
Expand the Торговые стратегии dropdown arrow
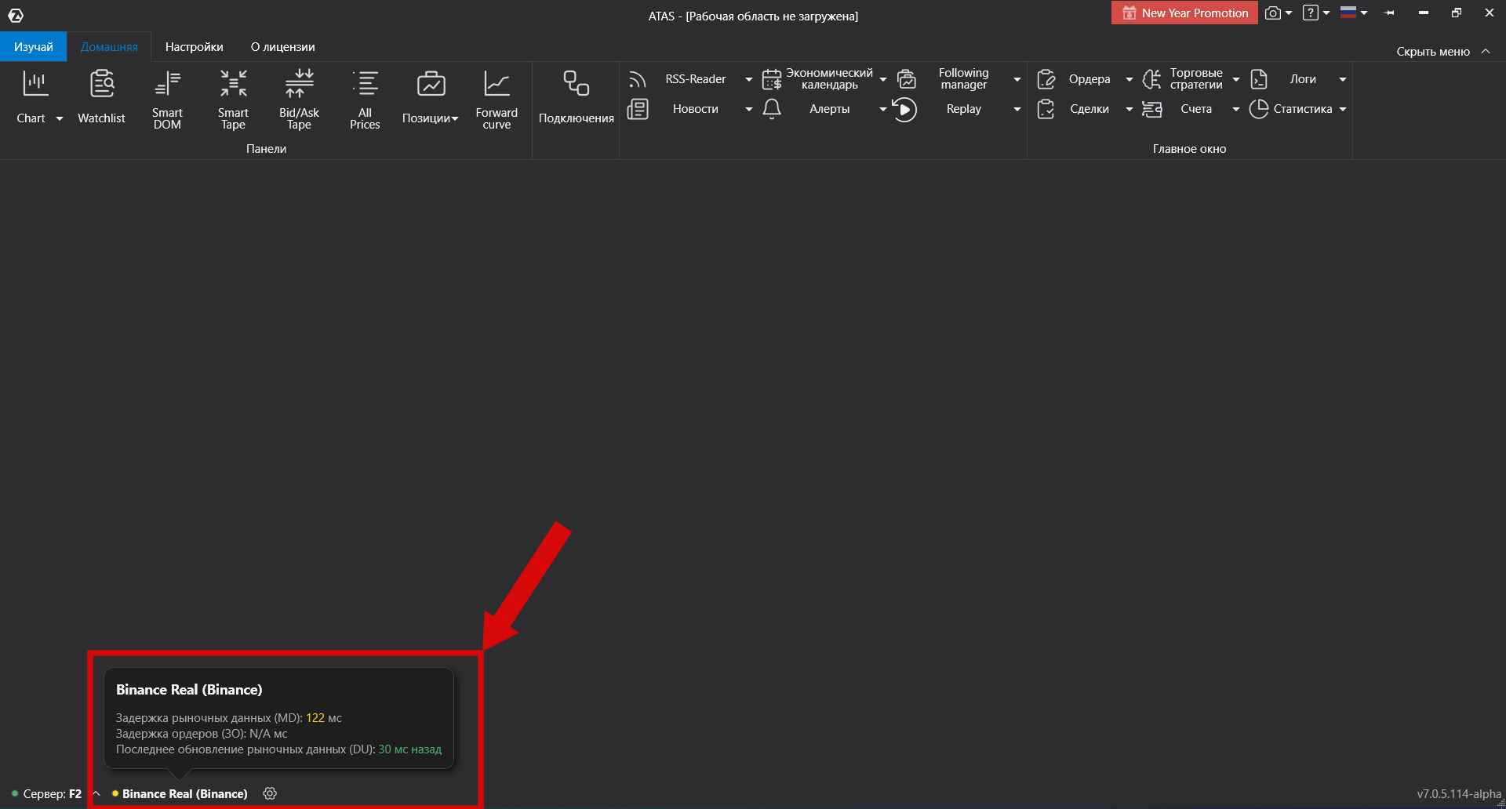1235,79
